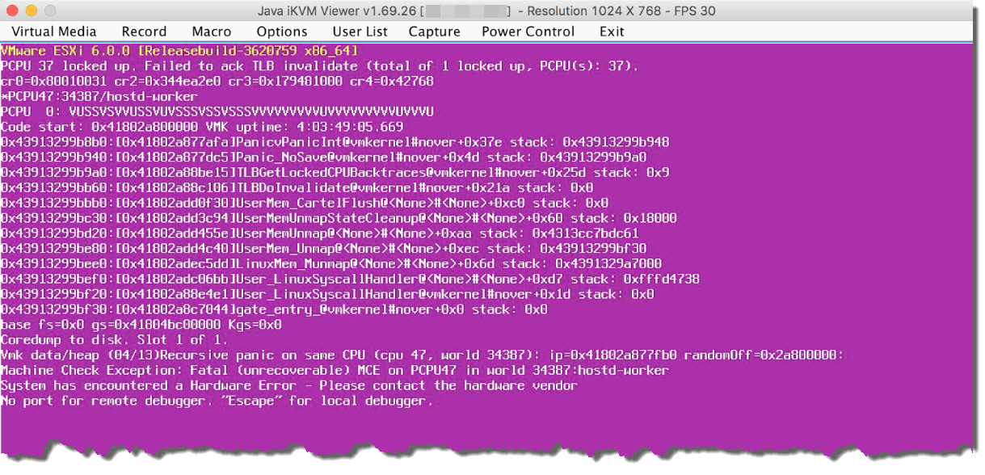
Task: Close the iKVM Viewer window
Action: pyautogui.click(x=13, y=11)
